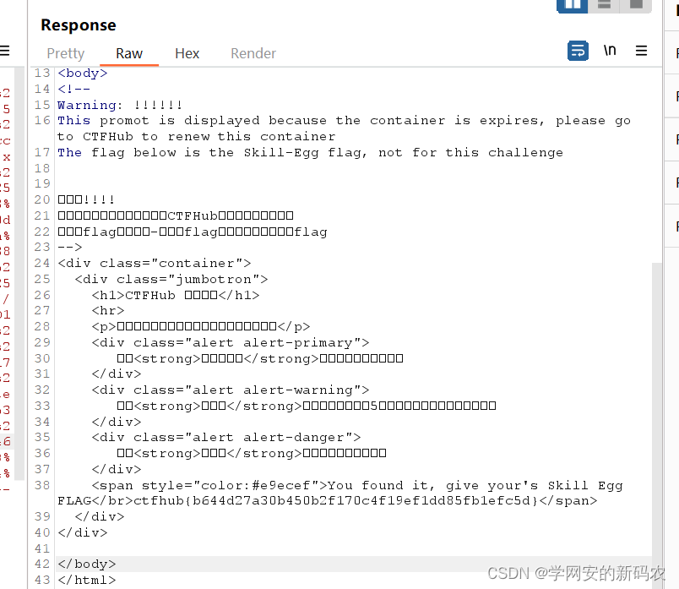Switch to the Render tab
Image resolution: width=679 pixels, height=589 pixels.
(253, 53)
